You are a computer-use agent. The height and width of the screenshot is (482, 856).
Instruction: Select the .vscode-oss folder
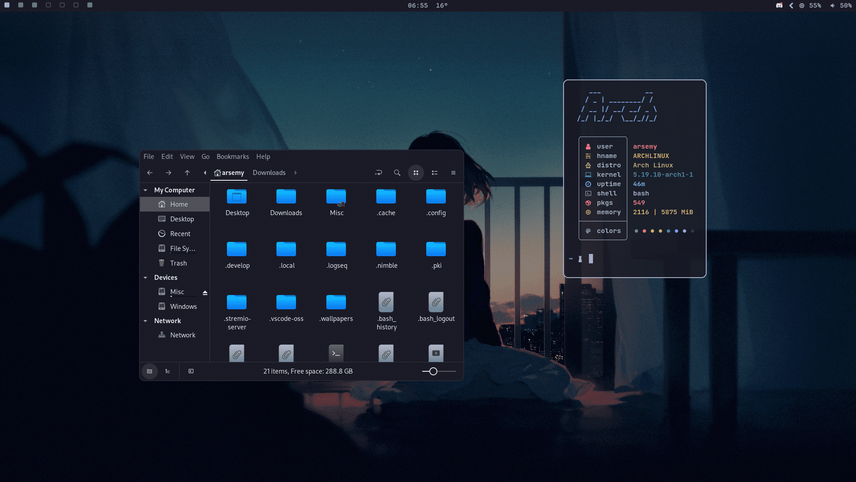click(286, 303)
